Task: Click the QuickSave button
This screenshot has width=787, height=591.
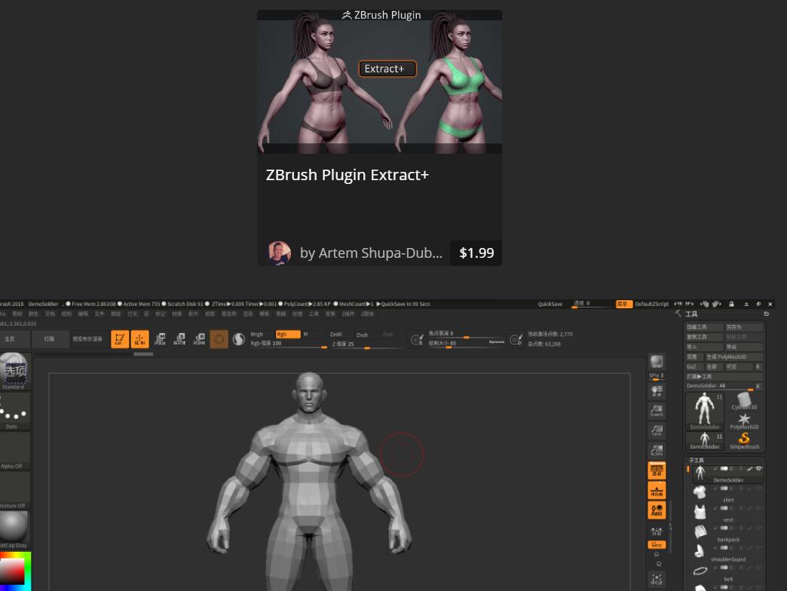Action: [550, 304]
